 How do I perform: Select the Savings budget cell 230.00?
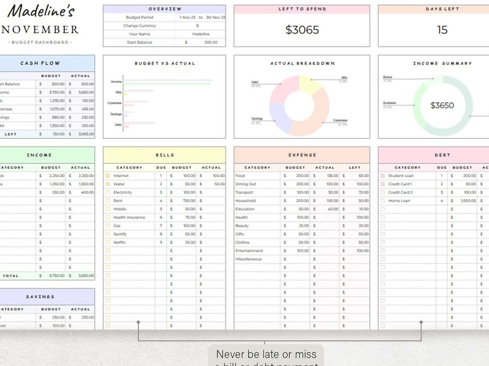[51, 318]
